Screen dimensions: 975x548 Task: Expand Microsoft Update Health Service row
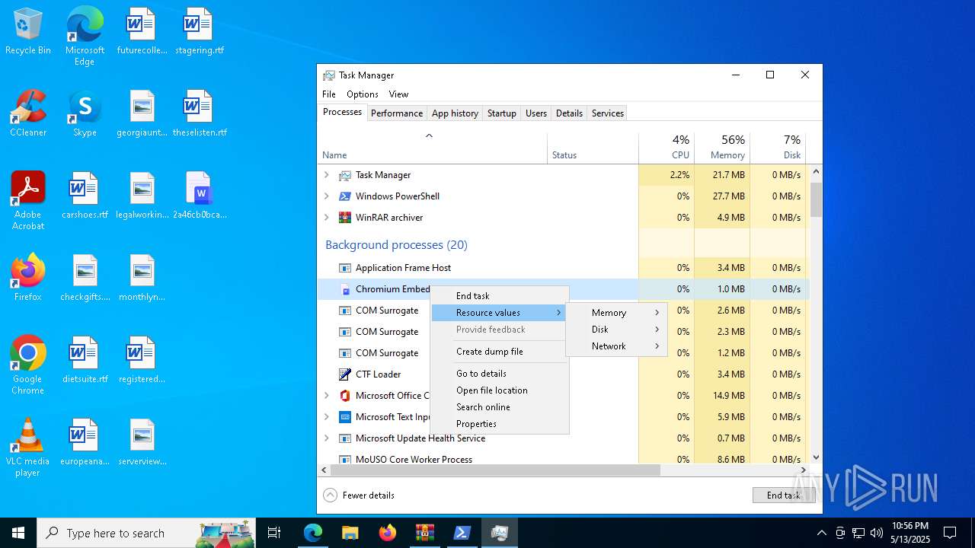coord(327,438)
